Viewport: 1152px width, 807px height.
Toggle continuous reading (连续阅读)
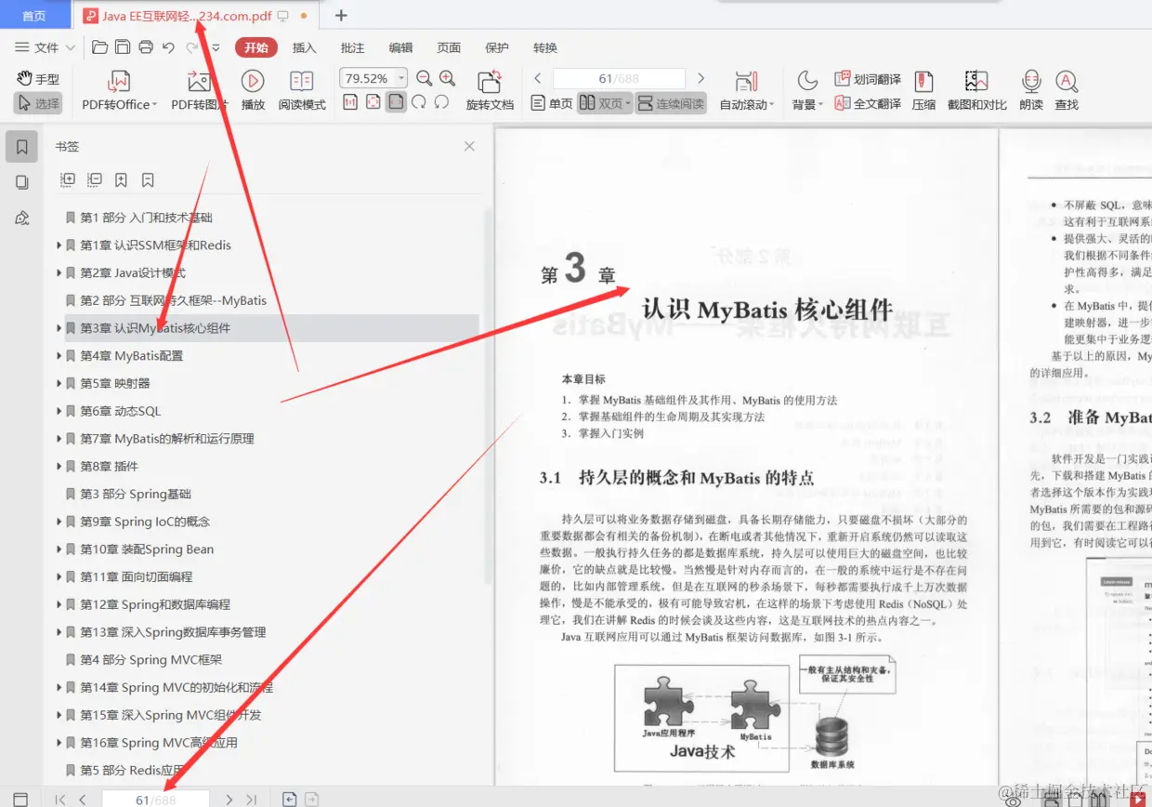(x=670, y=103)
